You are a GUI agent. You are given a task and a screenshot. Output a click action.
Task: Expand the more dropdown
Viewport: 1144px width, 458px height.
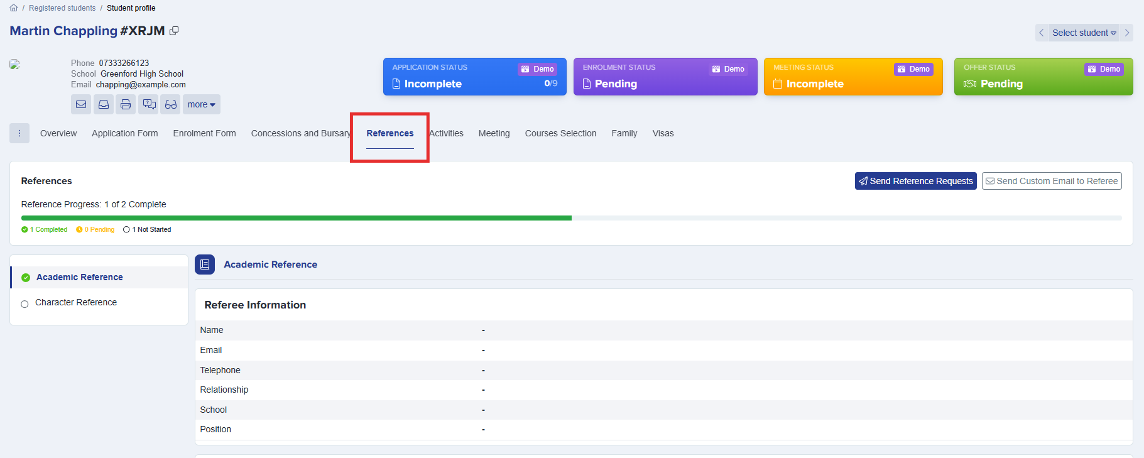[x=202, y=104]
